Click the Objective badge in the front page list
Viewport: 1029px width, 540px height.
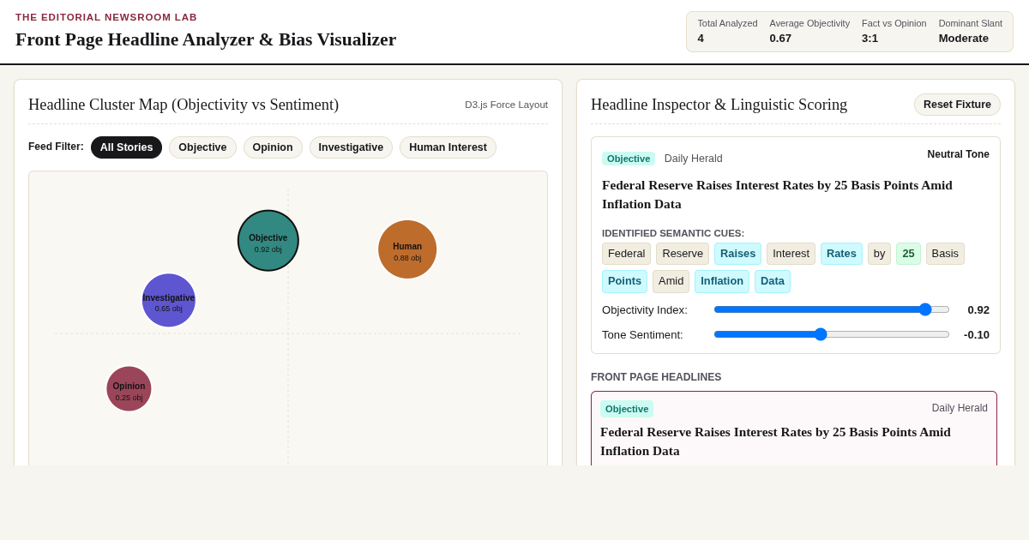coord(627,409)
